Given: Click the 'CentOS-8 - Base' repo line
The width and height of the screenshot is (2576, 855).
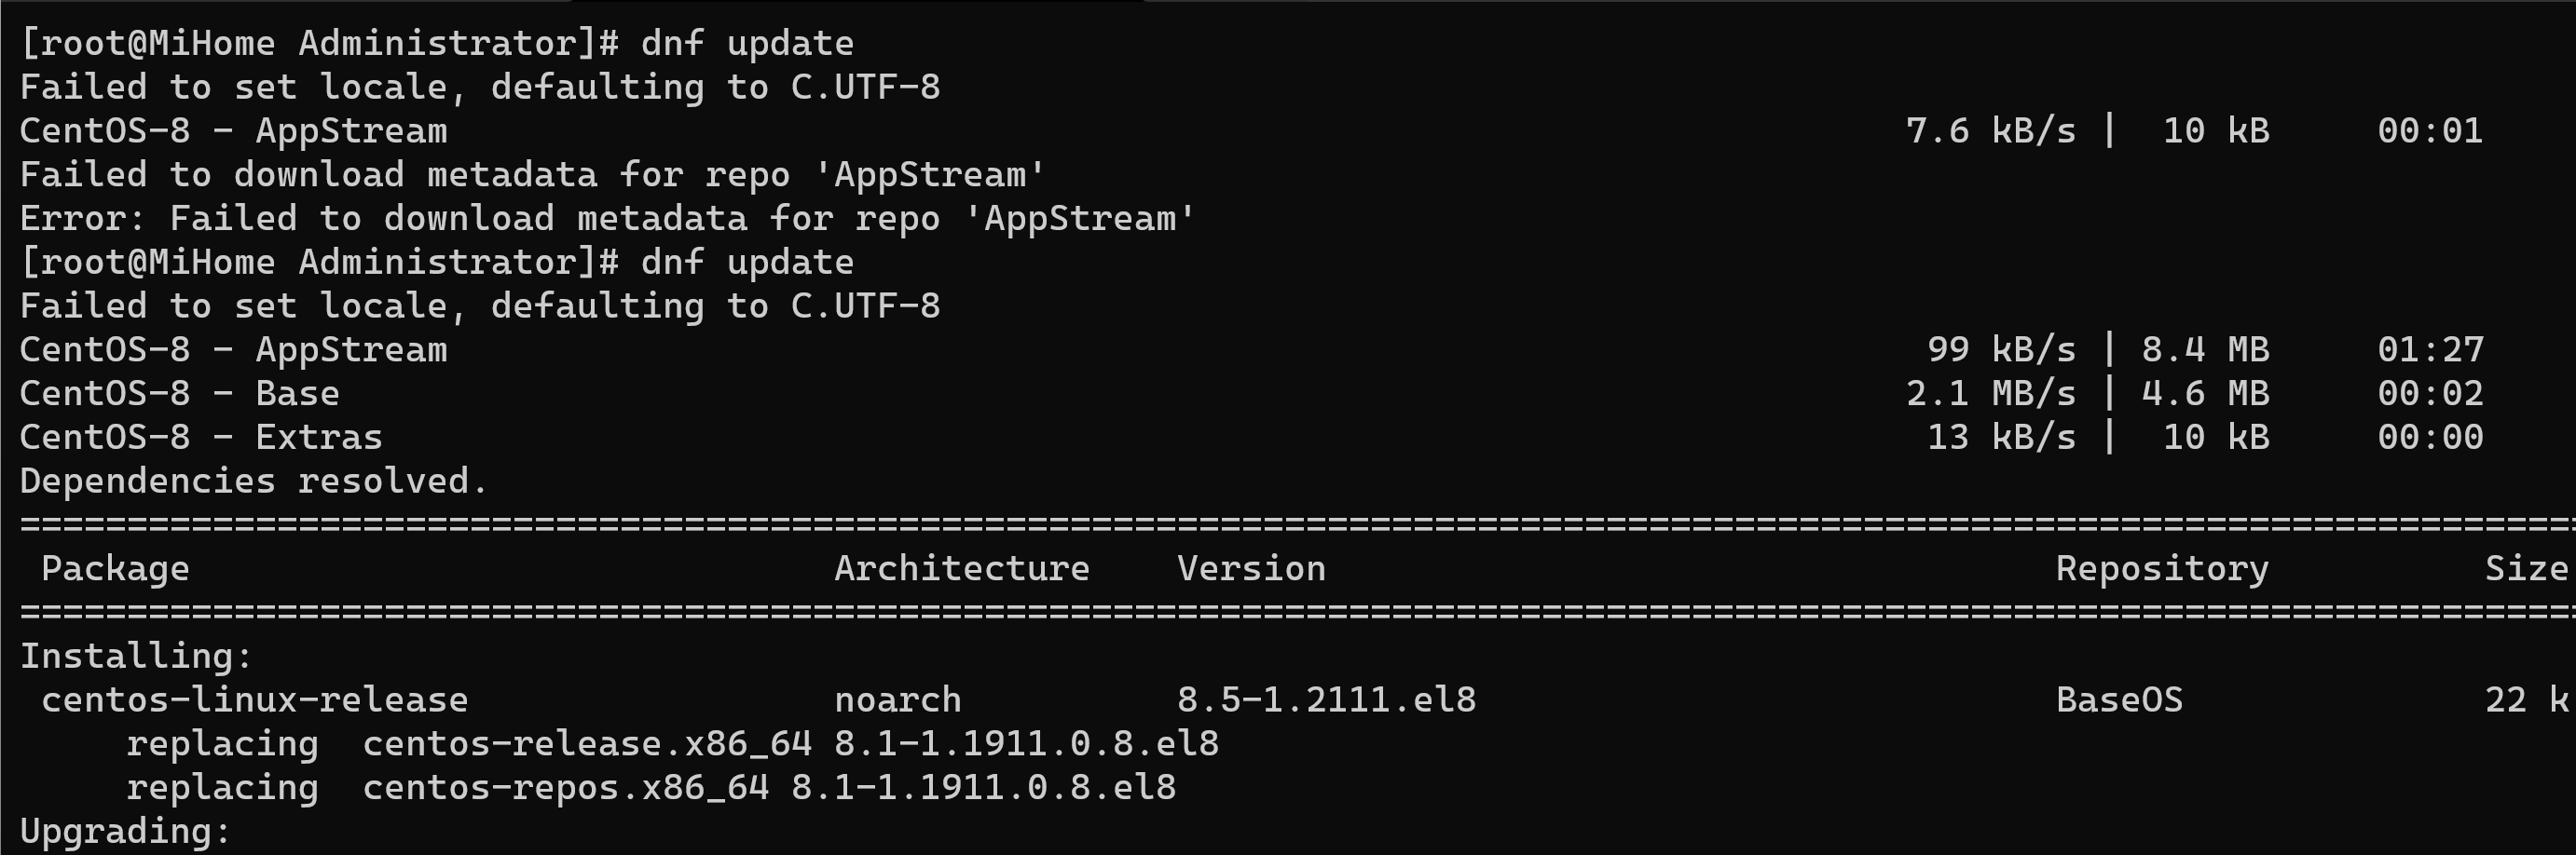Looking at the screenshot, I should click(x=179, y=392).
